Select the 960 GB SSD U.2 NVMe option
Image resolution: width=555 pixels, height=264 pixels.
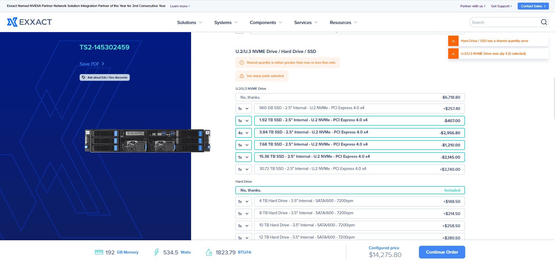tap(359, 109)
